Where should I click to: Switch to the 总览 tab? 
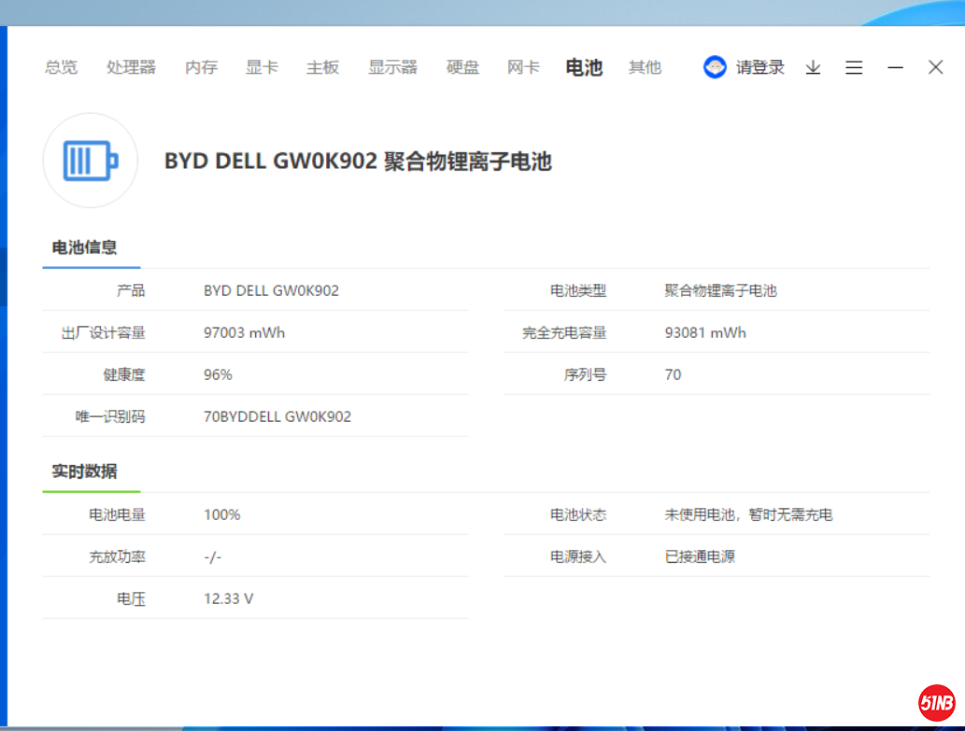62,67
